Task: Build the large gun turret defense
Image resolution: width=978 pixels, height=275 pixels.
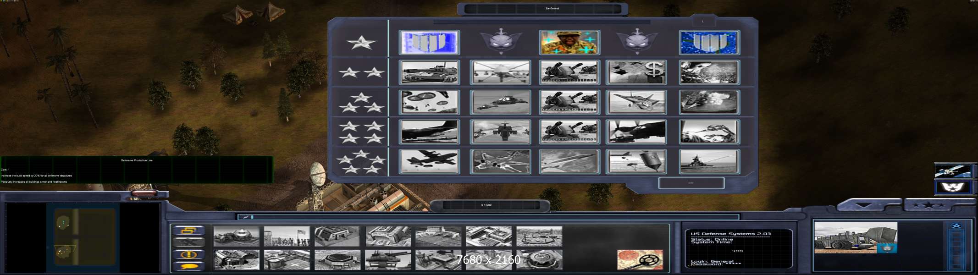Action: tap(388, 260)
